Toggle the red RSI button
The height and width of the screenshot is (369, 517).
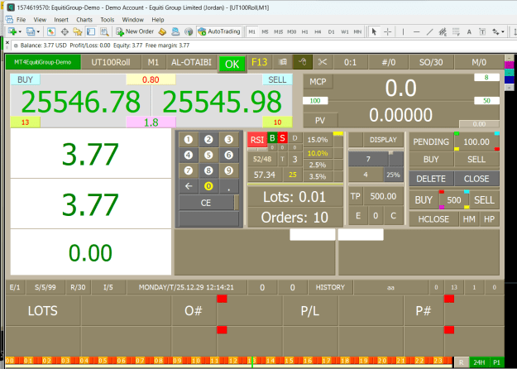[x=257, y=140]
